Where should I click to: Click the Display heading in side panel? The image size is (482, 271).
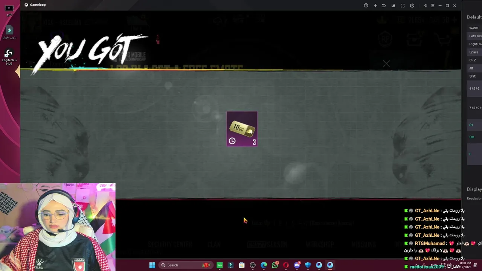(474, 189)
